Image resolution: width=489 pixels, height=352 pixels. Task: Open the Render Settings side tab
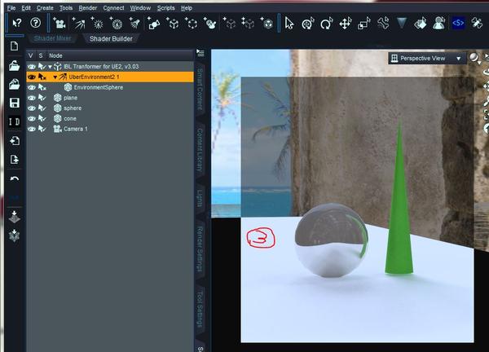point(200,249)
